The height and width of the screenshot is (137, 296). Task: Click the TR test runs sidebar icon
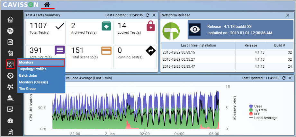[x=10, y=31]
